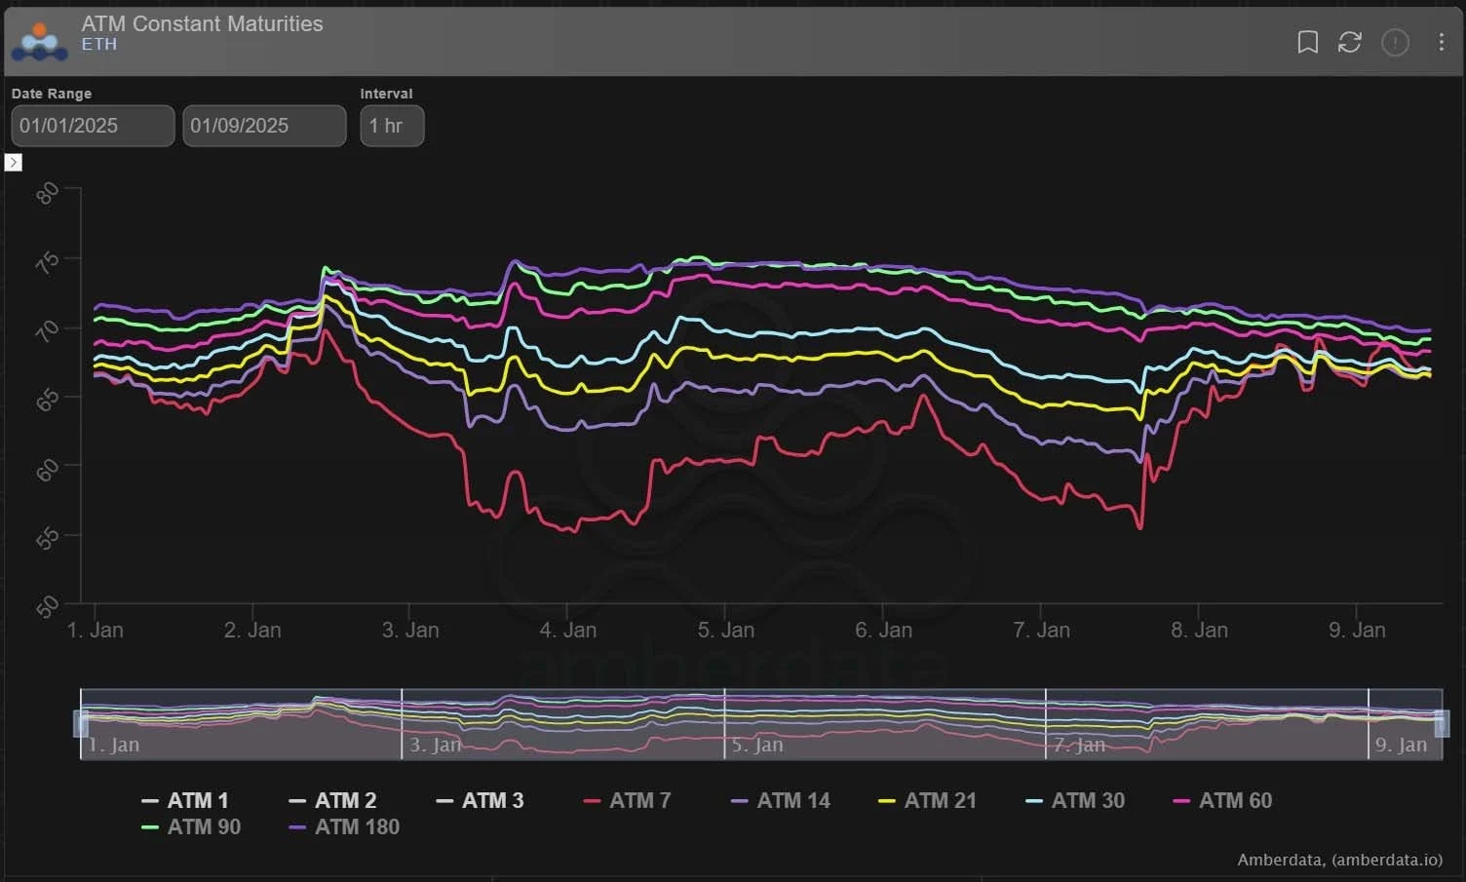This screenshot has height=882, width=1466.
Task: Toggle ATM 2 series in legend
Action: click(332, 800)
